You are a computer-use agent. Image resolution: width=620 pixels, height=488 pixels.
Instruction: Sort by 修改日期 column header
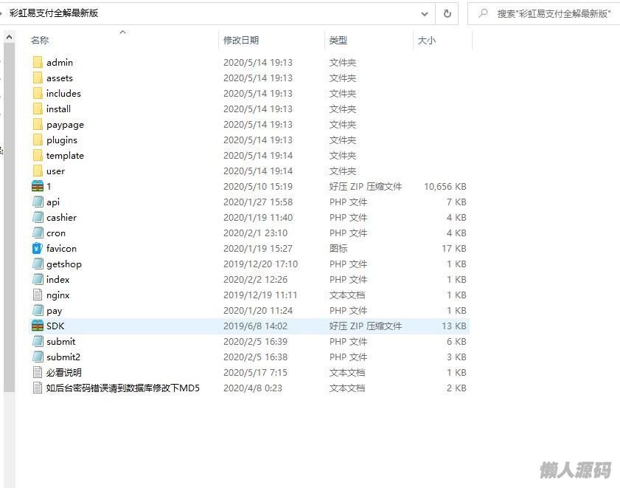pyautogui.click(x=241, y=41)
